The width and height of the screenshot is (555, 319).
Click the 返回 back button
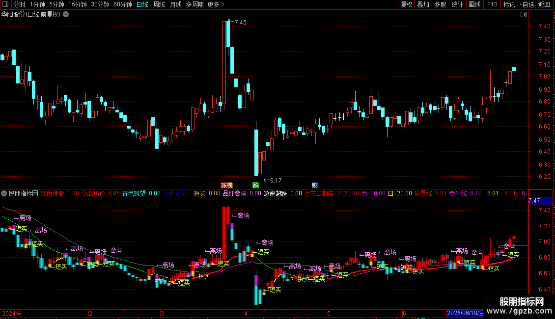pyautogui.click(x=544, y=4)
